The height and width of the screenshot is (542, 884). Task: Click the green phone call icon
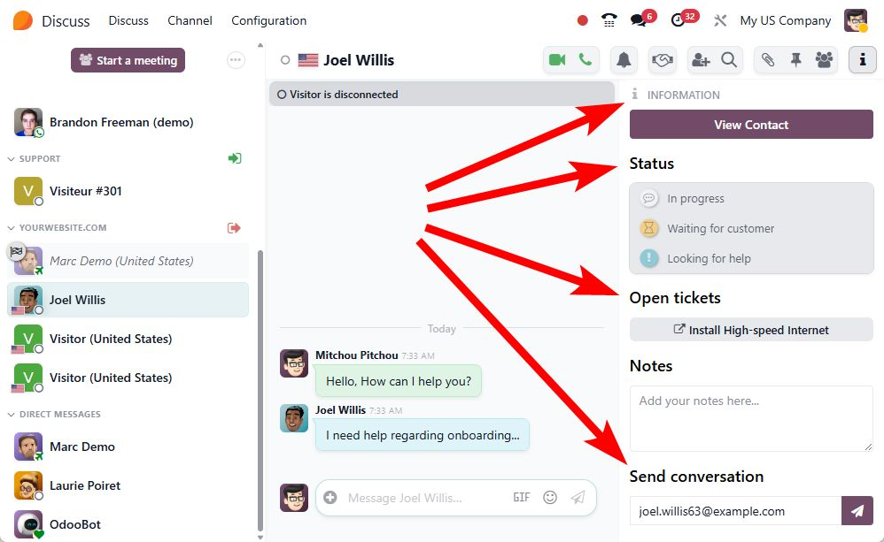[585, 59]
